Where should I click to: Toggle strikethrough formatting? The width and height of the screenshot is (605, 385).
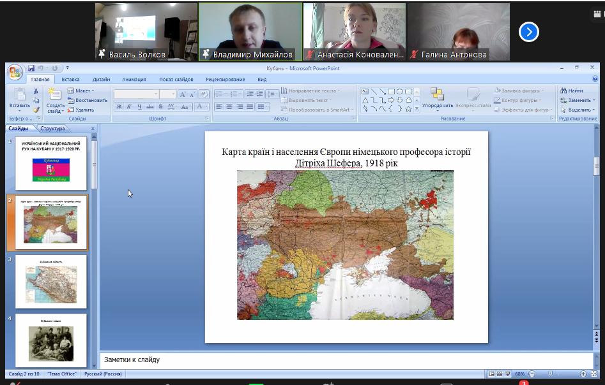150,106
